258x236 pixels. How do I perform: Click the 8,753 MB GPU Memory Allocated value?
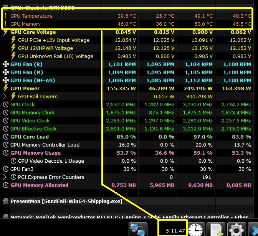point(124,185)
